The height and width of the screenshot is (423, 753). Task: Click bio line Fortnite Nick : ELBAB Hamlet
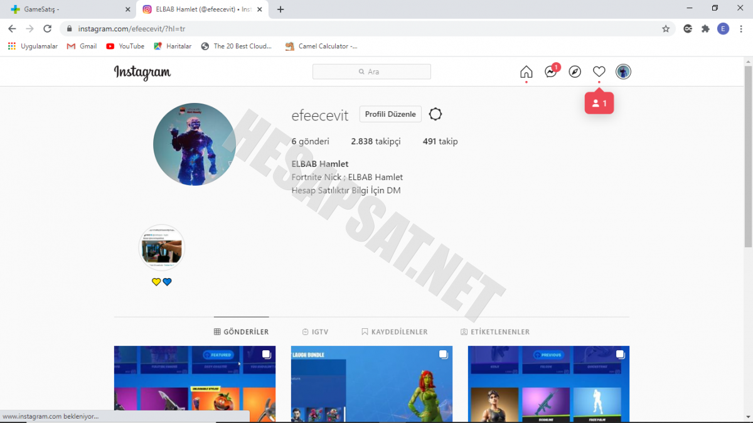pos(347,177)
